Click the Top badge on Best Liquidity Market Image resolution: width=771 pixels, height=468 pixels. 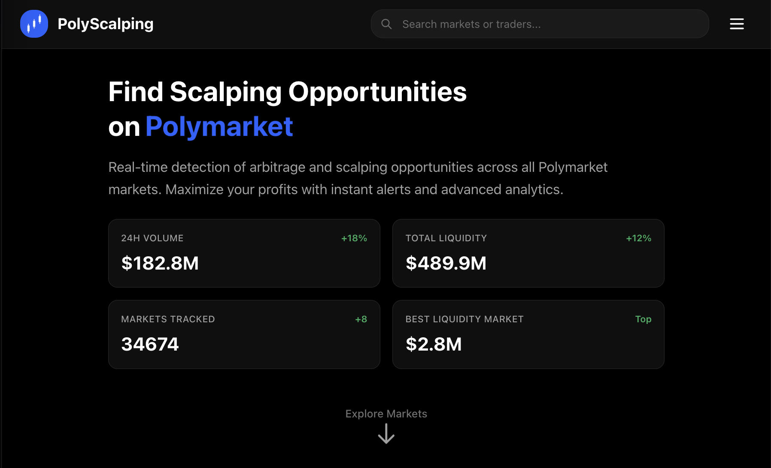(643, 319)
